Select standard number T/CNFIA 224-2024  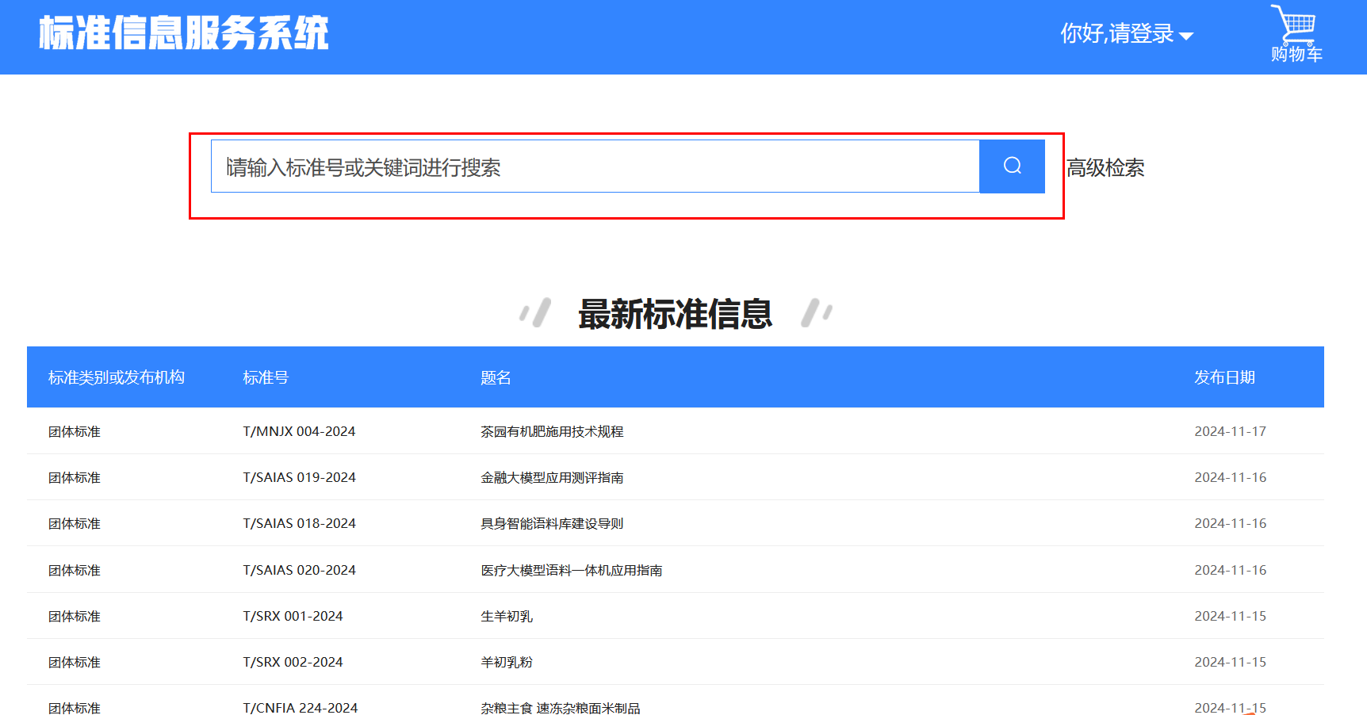pos(300,708)
